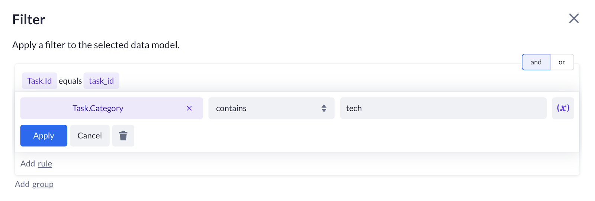Click the 'Add' text before 'rule'
The height and width of the screenshot is (201, 595).
pos(28,163)
